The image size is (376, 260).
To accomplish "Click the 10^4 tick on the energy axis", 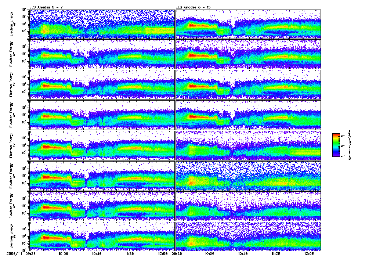I will [x=23, y=9].
